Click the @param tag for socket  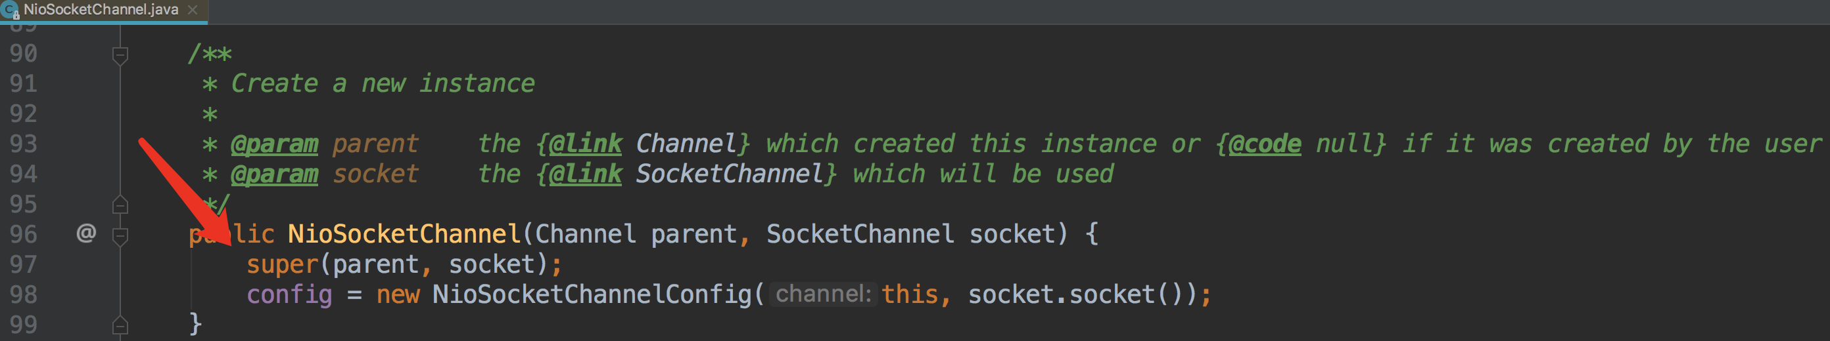click(274, 174)
